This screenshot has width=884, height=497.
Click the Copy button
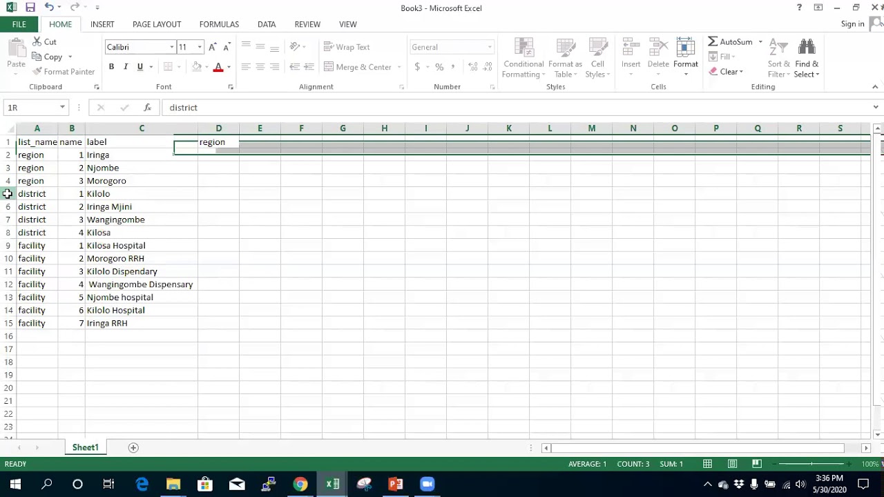[48, 57]
